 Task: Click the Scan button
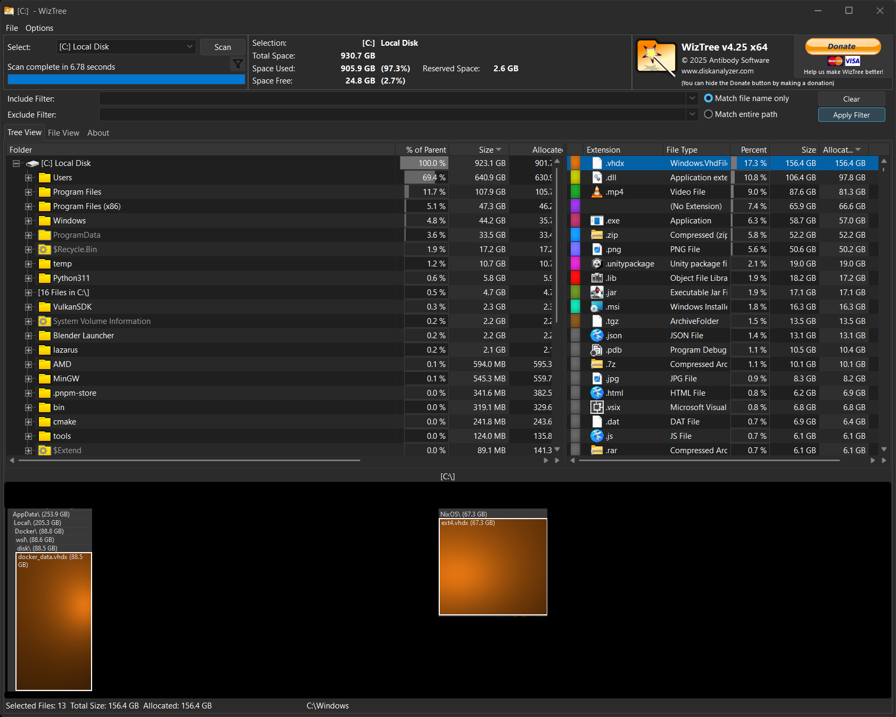click(x=223, y=47)
